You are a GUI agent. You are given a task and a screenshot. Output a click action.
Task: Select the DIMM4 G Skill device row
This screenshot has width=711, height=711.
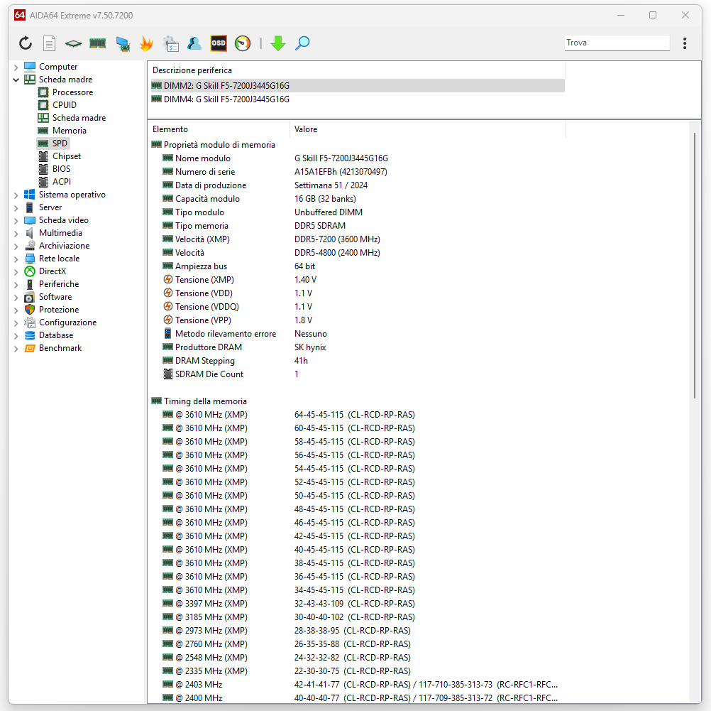point(358,99)
